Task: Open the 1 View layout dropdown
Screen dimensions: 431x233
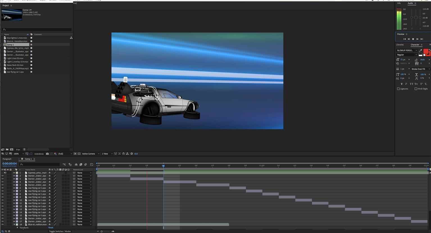Action: (107, 154)
